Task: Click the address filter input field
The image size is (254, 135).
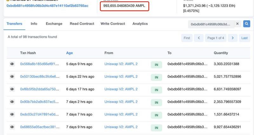Action: [211, 24]
